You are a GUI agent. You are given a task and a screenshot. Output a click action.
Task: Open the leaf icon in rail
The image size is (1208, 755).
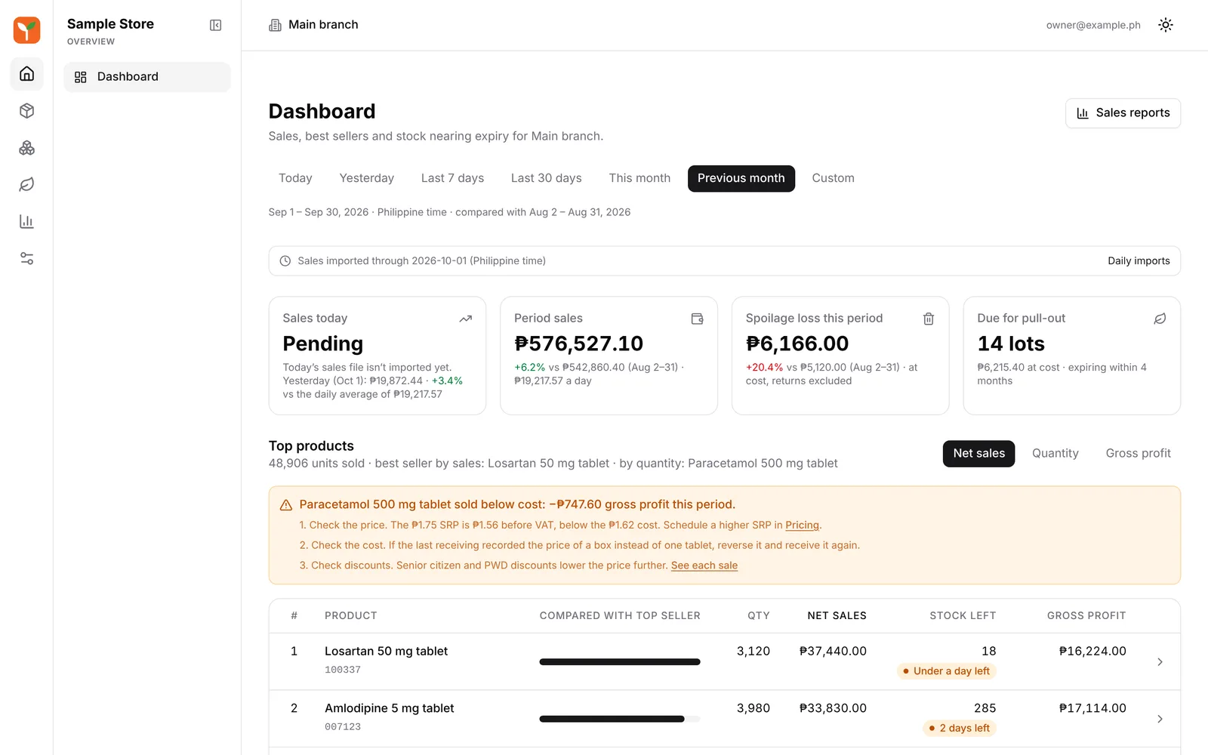(x=26, y=185)
